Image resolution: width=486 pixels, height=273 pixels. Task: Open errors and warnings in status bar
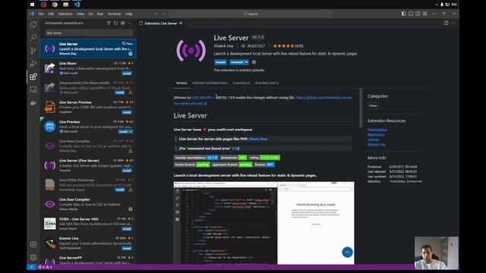click(46, 267)
